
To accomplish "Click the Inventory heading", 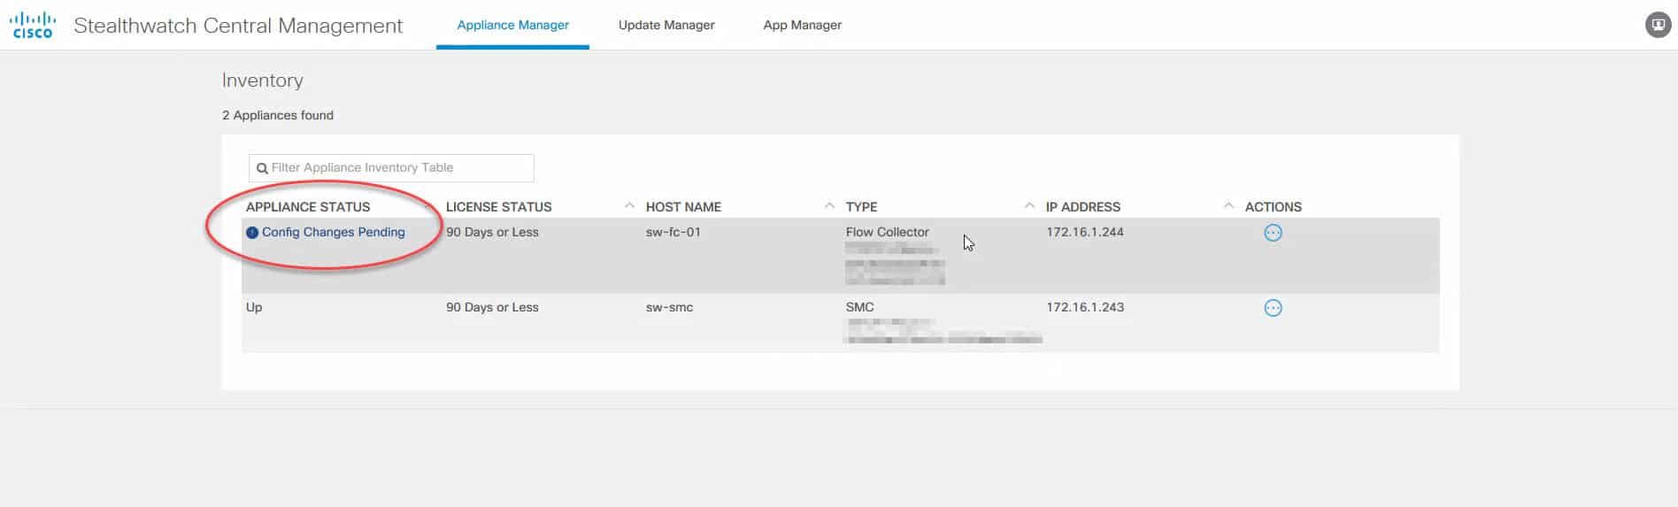I will click(262, 81).
